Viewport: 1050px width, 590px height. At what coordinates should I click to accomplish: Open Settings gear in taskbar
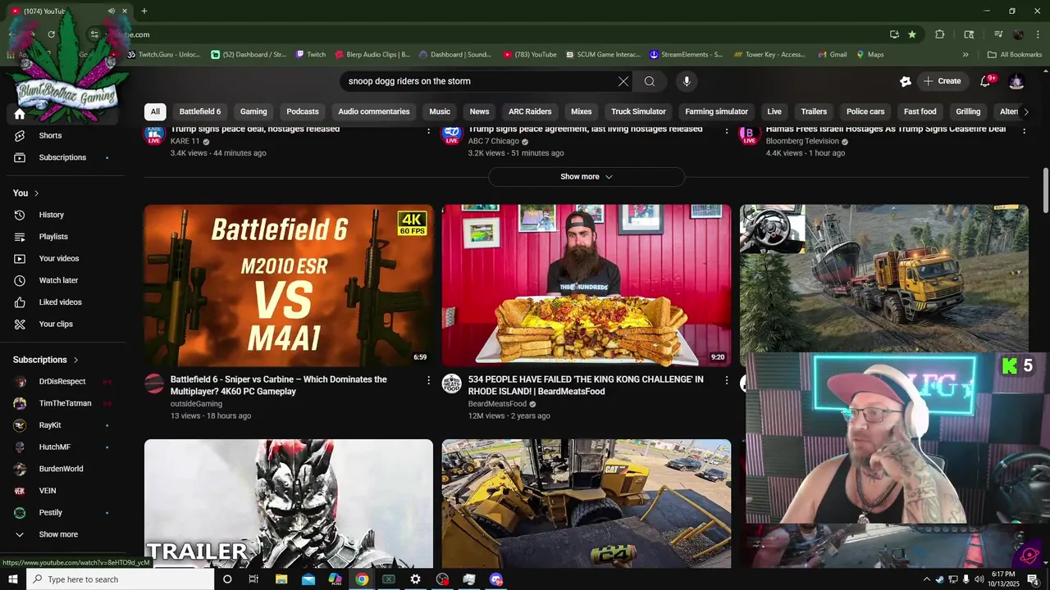click(416, 579)
